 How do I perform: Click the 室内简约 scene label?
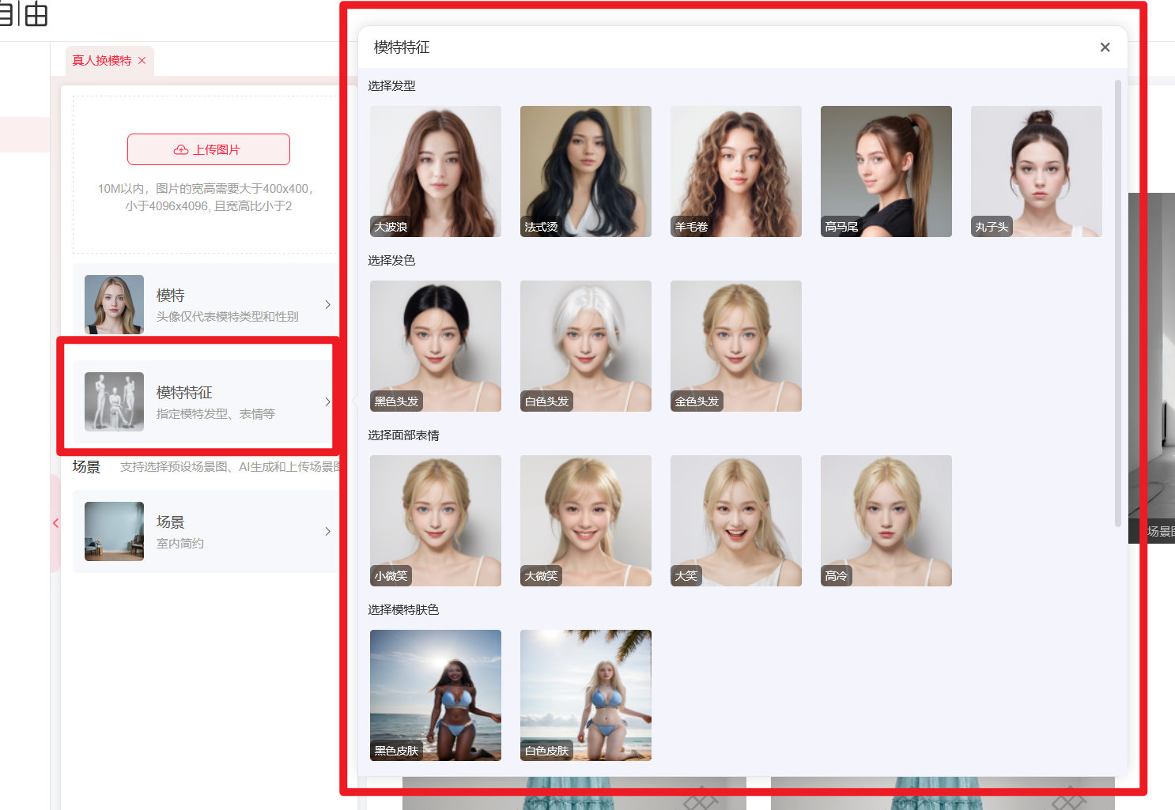180,543
